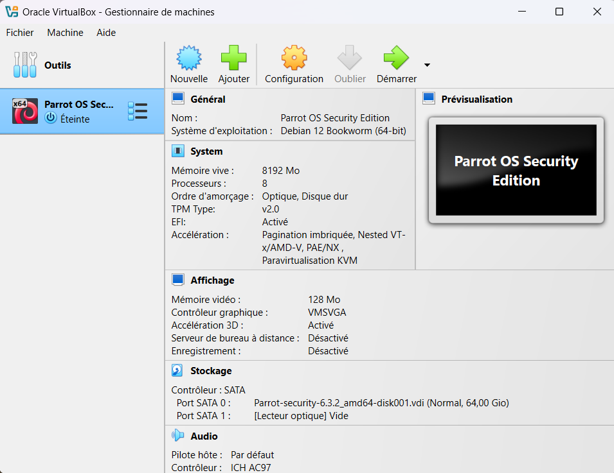This screenshot has height=473, width=614.
Task: Click the VirtualBox logo in the title bar
Action: tap(12, 12)
